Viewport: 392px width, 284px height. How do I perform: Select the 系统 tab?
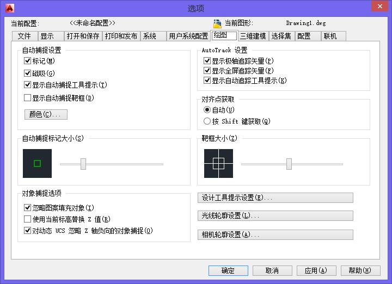[x=153, y=36]
